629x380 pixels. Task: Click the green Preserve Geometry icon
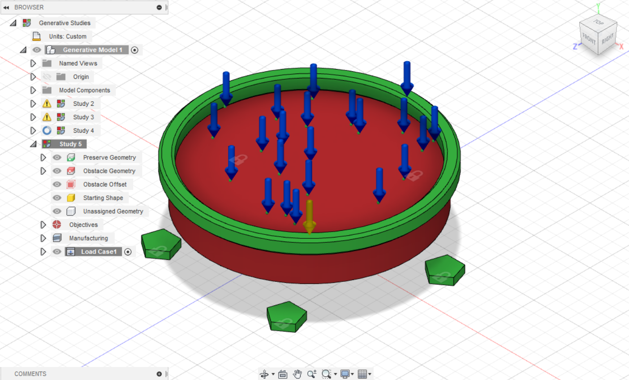(x=71, y=157)
